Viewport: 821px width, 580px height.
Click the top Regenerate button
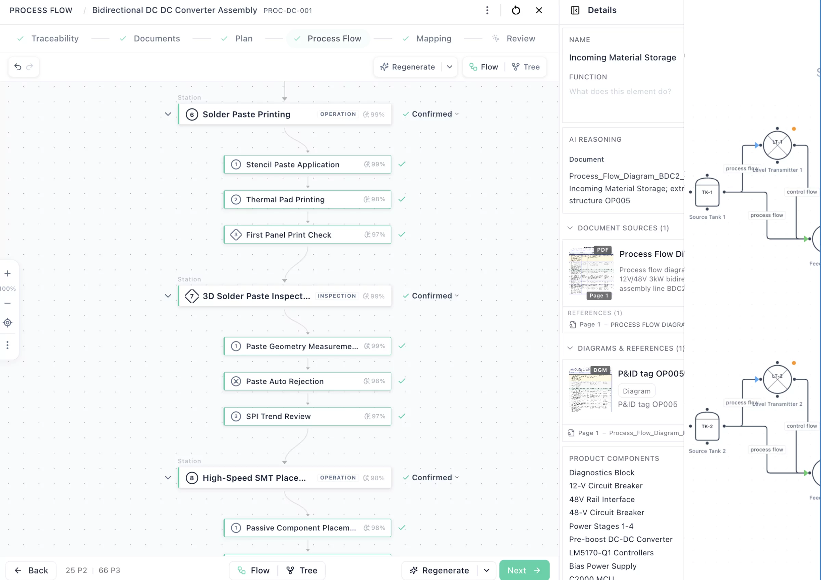pos(408,67)
